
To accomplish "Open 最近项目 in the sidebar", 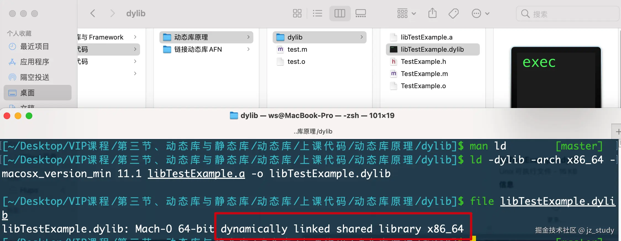I will pos(38,46).
